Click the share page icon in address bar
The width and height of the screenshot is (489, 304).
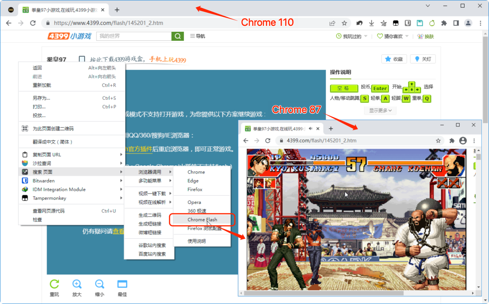click(332, 23)
